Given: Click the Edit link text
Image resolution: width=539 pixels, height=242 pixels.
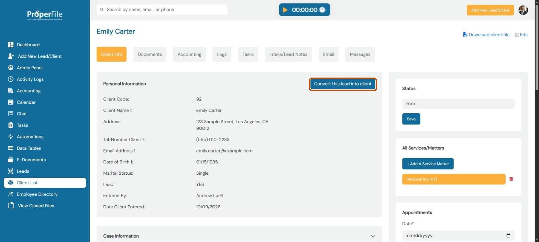Looking at the screenshot, I should 524,35.
